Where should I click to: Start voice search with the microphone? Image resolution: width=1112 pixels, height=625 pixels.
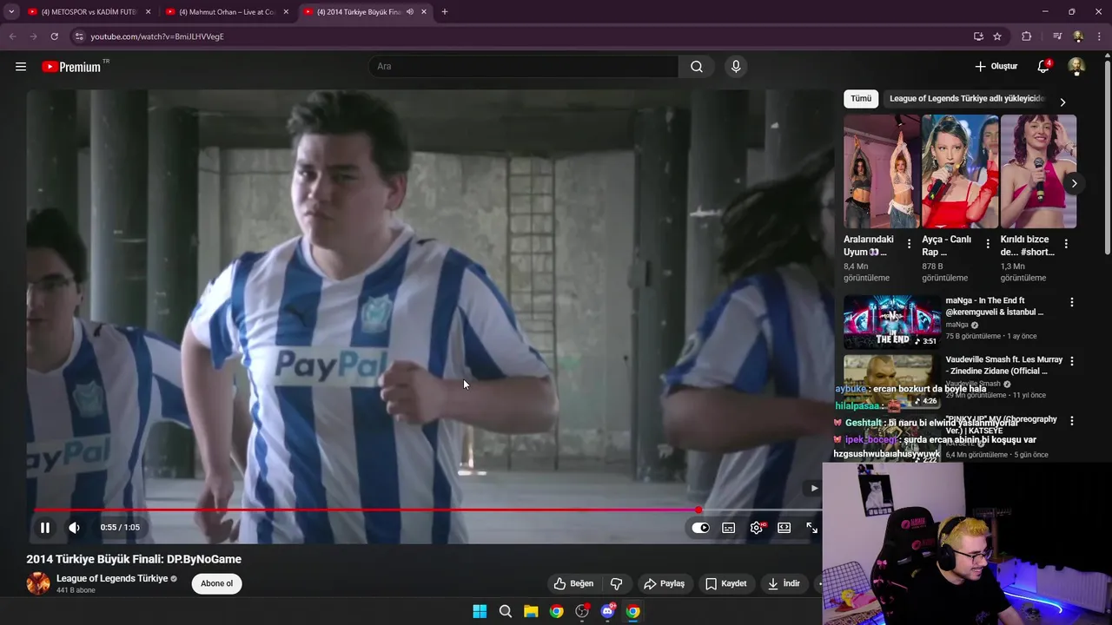[736, 67]
